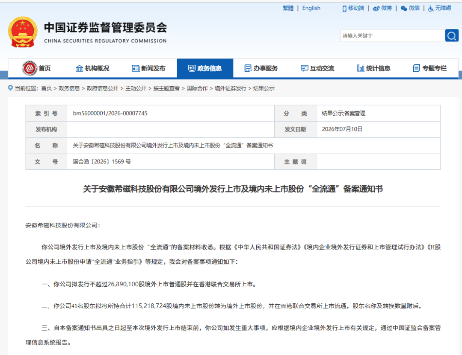Click the document number 国合函〔2026〕1569号
The image size is (462, 355).
102,162
